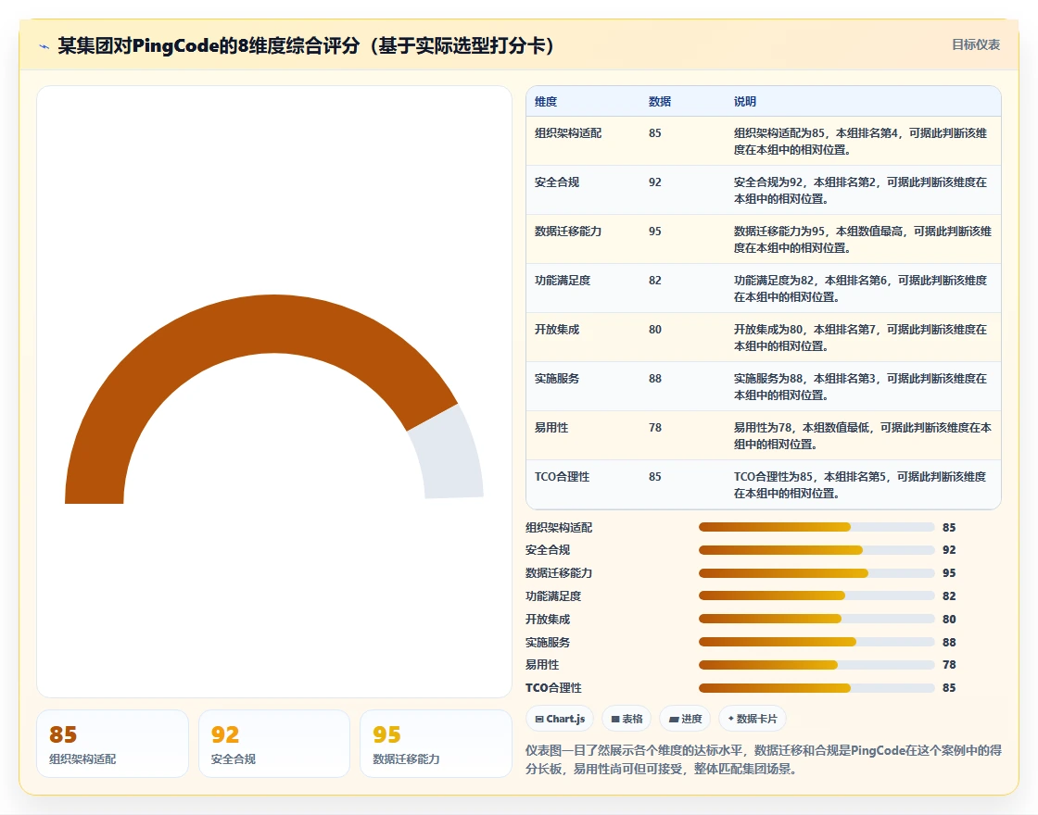Click the 说明 column header
The height and width of the screenshot is (815, 1038).
click(x=745, y=101)
